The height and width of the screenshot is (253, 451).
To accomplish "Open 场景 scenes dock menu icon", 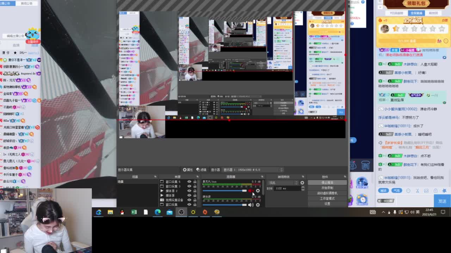I will pos(155,177).
